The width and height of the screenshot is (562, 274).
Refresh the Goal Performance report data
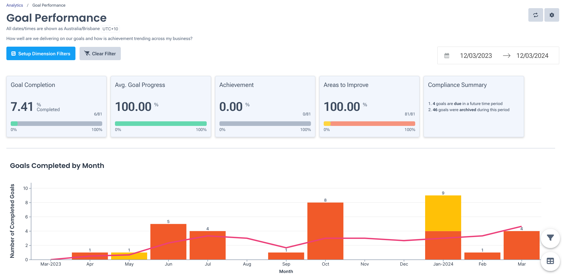(535, 15)
